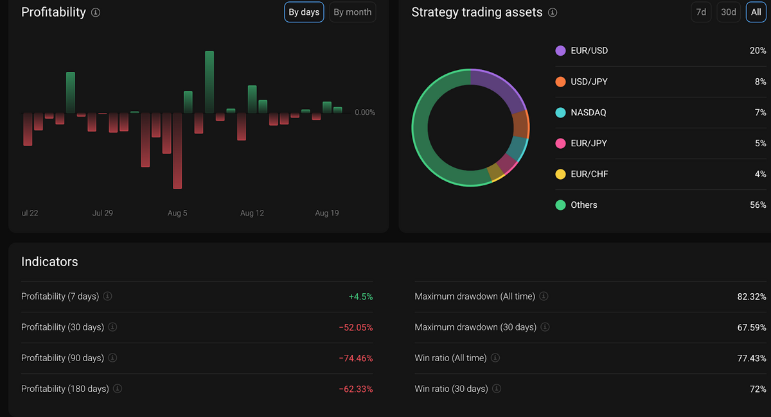This screenshot has height=417, width=771.
Task: Open the Profitability info icon
Action: coord(96,12)
